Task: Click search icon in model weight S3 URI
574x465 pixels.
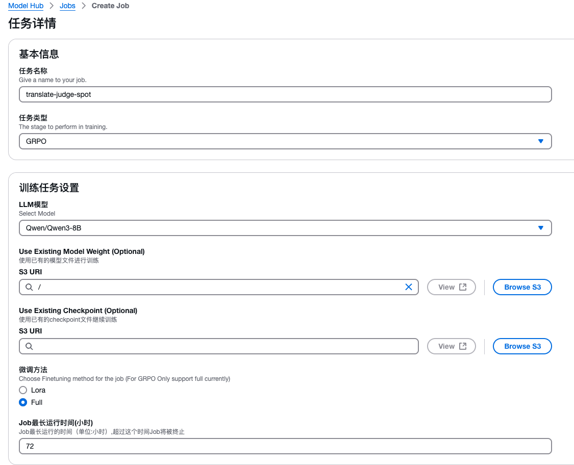Action: pyautogui.click(x=29, y=287)
